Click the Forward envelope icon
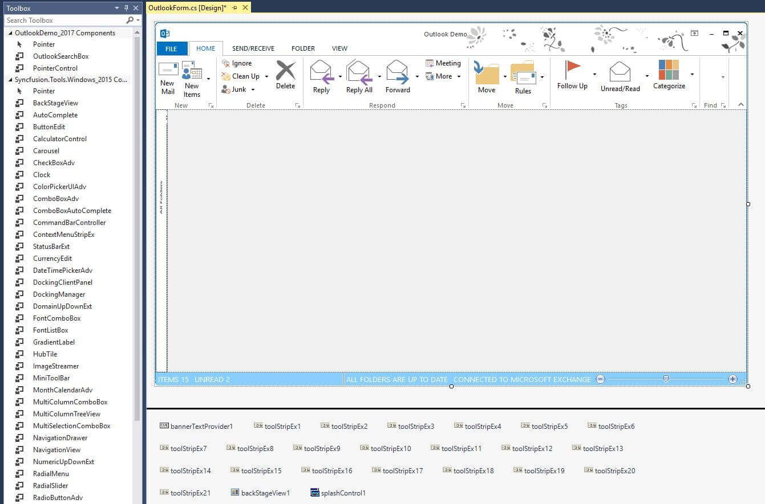This screenshot has height=504, width=765. tap(398, 73)
